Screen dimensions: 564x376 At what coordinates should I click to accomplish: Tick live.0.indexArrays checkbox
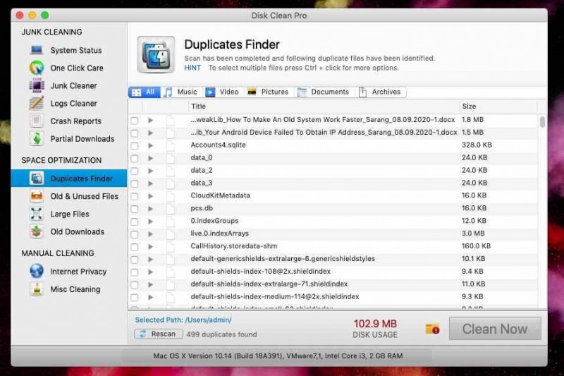pyautogui.click(x=135, y=234)
